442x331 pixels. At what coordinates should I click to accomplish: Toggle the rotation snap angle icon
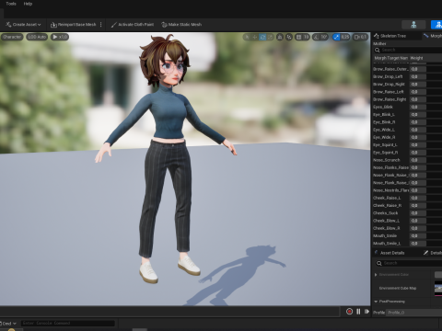(316, 37)
